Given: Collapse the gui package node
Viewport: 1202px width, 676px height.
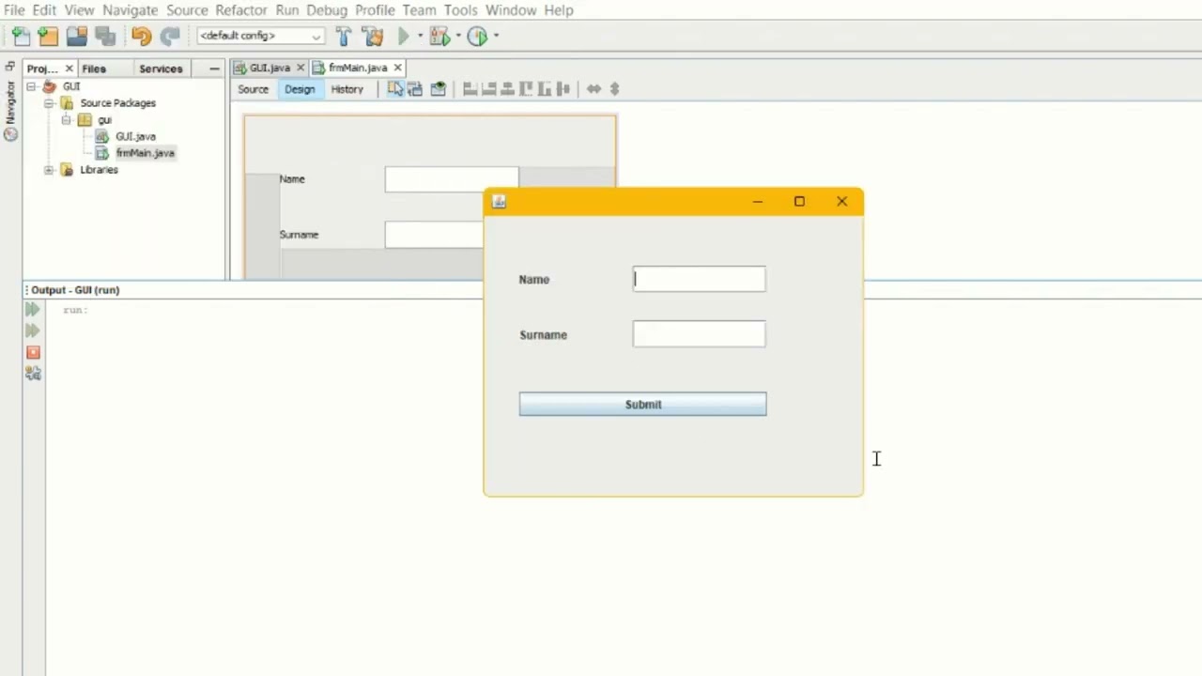Looking at the screenshot, I should pos(66,120).
